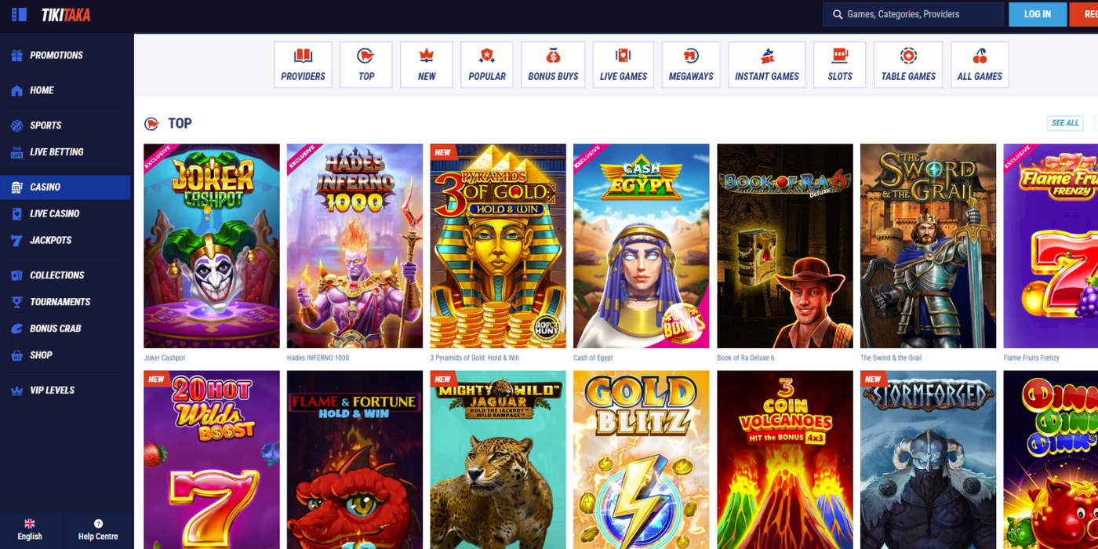Open language selector labeled English
This screenshot has height=549, width=1098.
point(30,530)
